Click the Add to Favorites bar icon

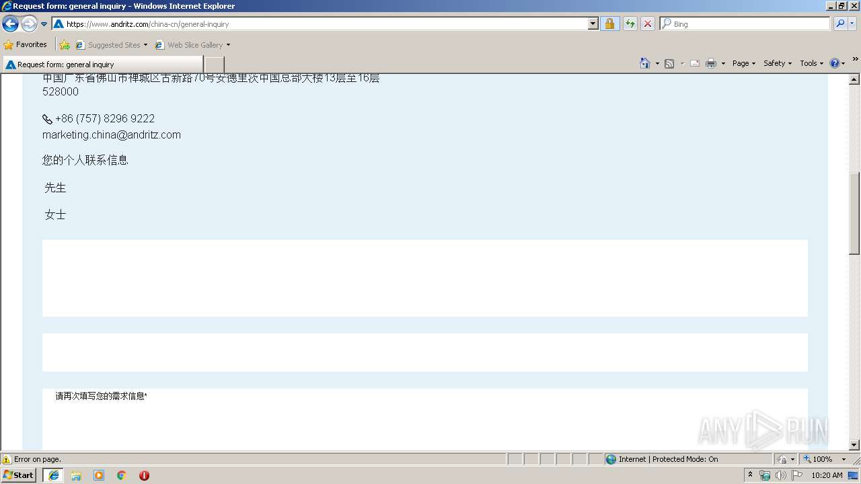point(65,45)
